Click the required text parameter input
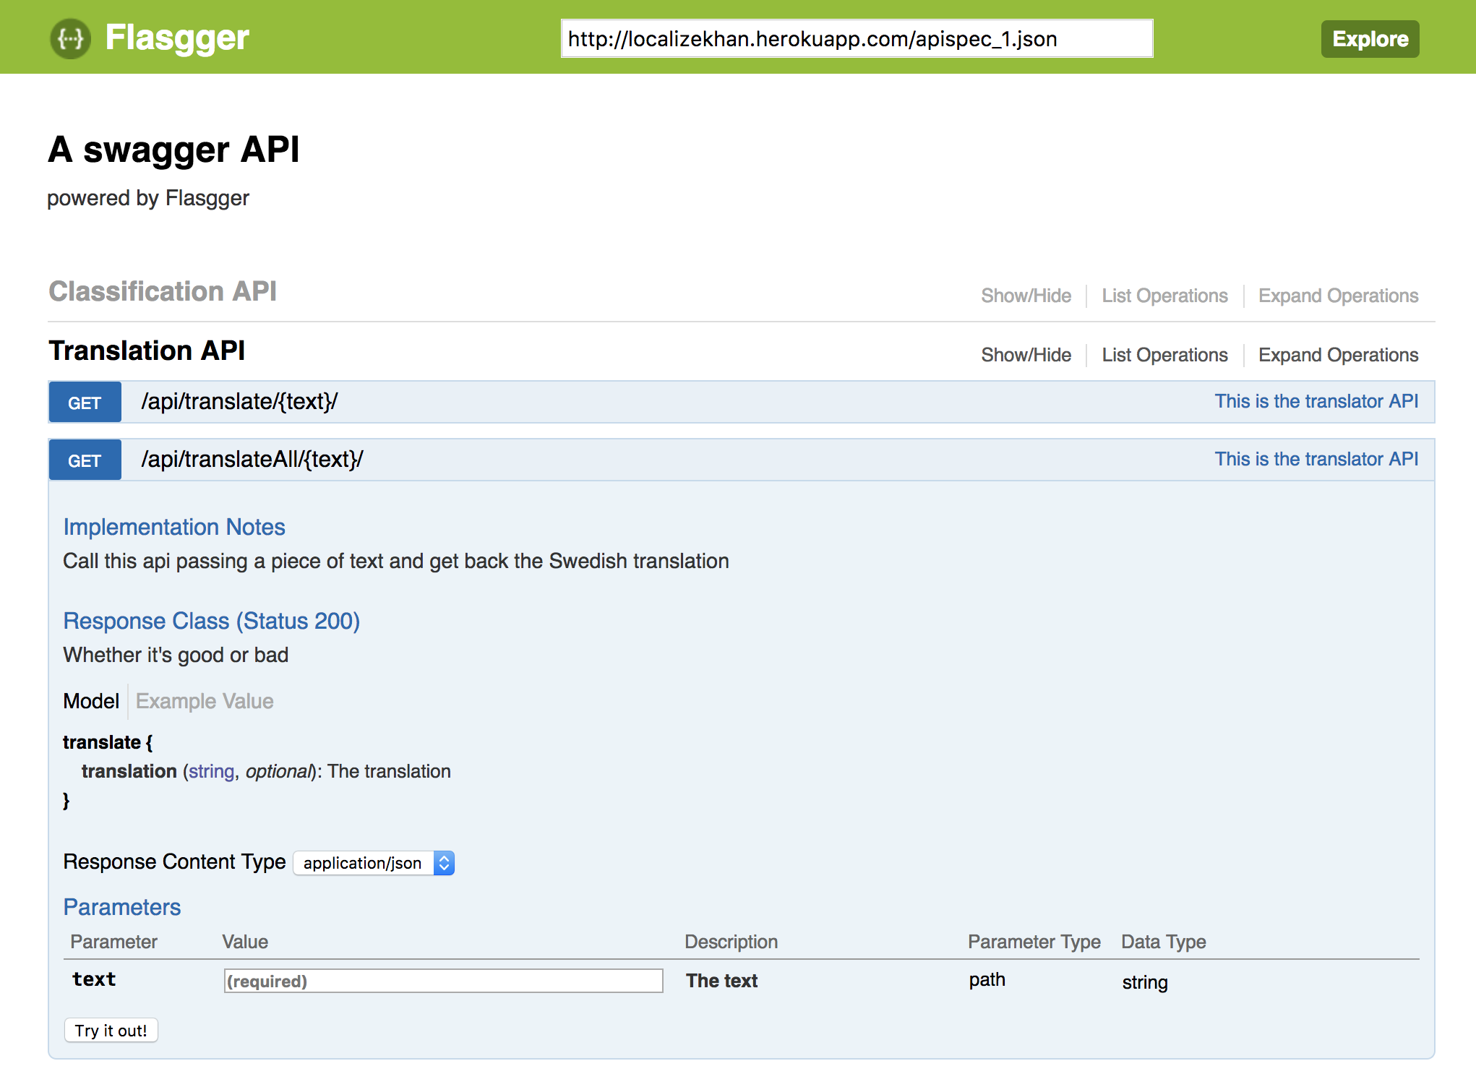Image resolution: width=1476 pixels, height=1087 pixels. pyautogui.click(x=443, y=981)
